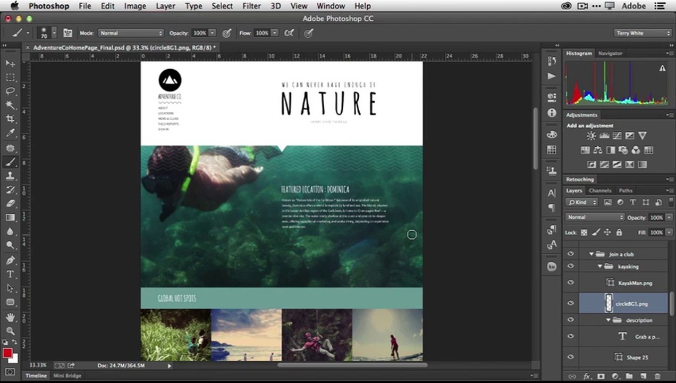Open the layer blend mode Normal dropdown

(595, 217)
